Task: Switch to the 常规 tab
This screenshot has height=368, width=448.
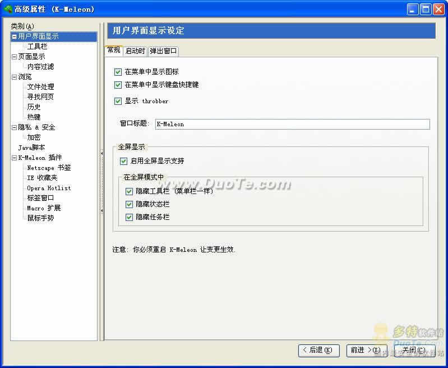Action: pyautogui.click(x=114, y=50)
